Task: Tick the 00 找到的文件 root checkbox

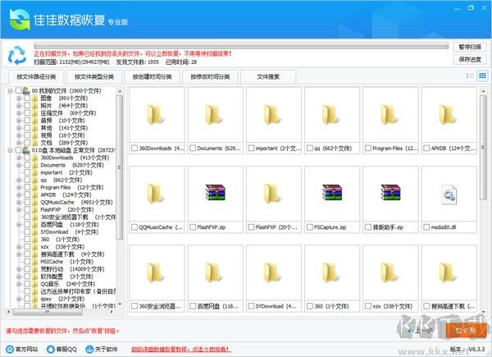Action: pos(19,91)
